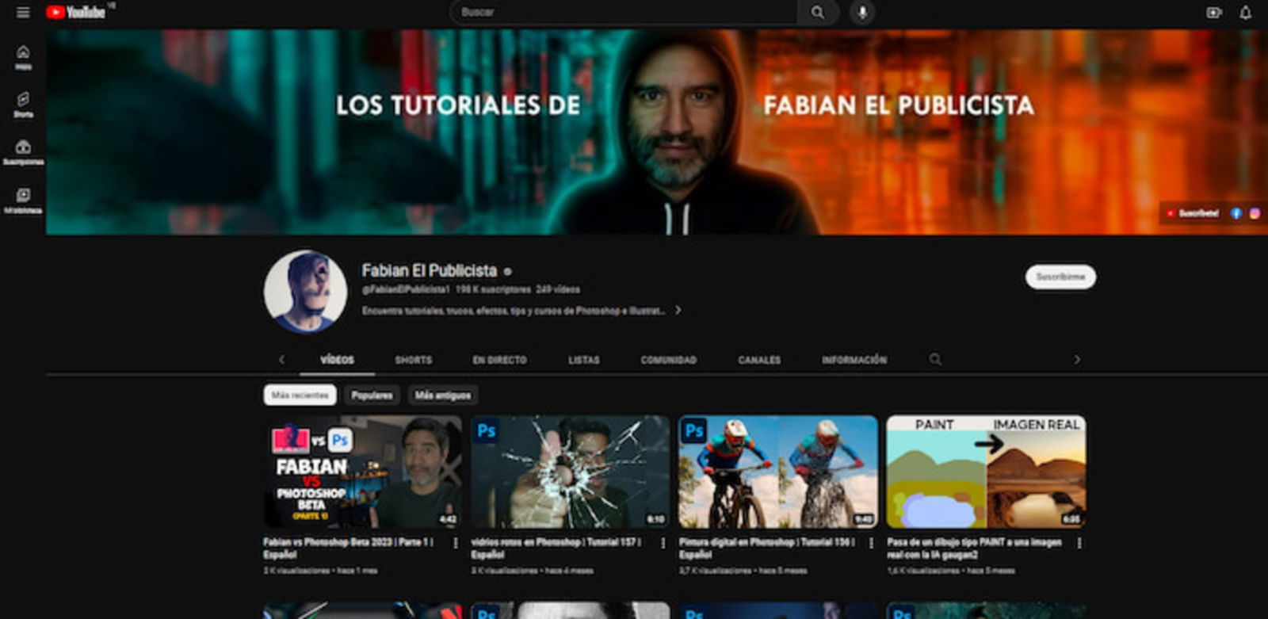Open the CANALES tab
1268x619 pixels.
(759, 360)
